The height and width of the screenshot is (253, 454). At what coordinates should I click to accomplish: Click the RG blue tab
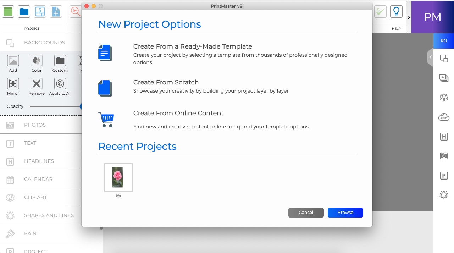click(x=444, y=41)
